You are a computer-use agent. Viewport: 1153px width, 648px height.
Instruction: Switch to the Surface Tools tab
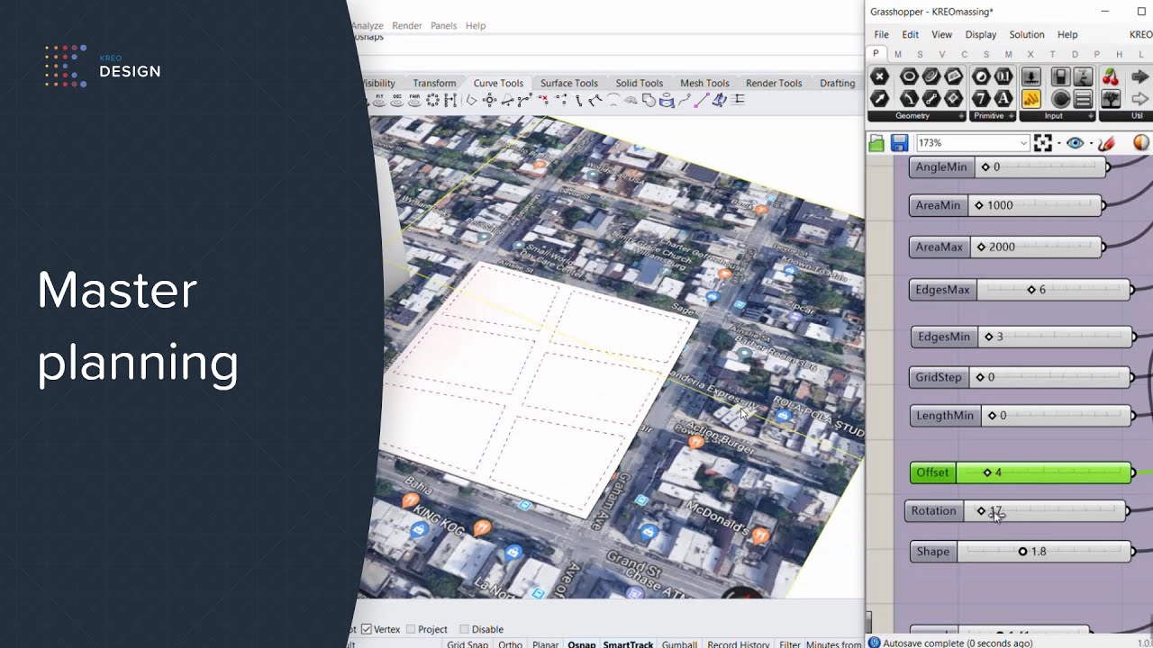(x=568, y=83)
